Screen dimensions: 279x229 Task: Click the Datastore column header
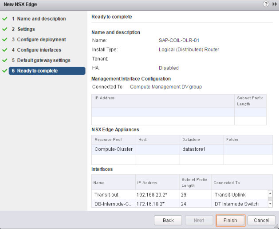coord(202,140)
